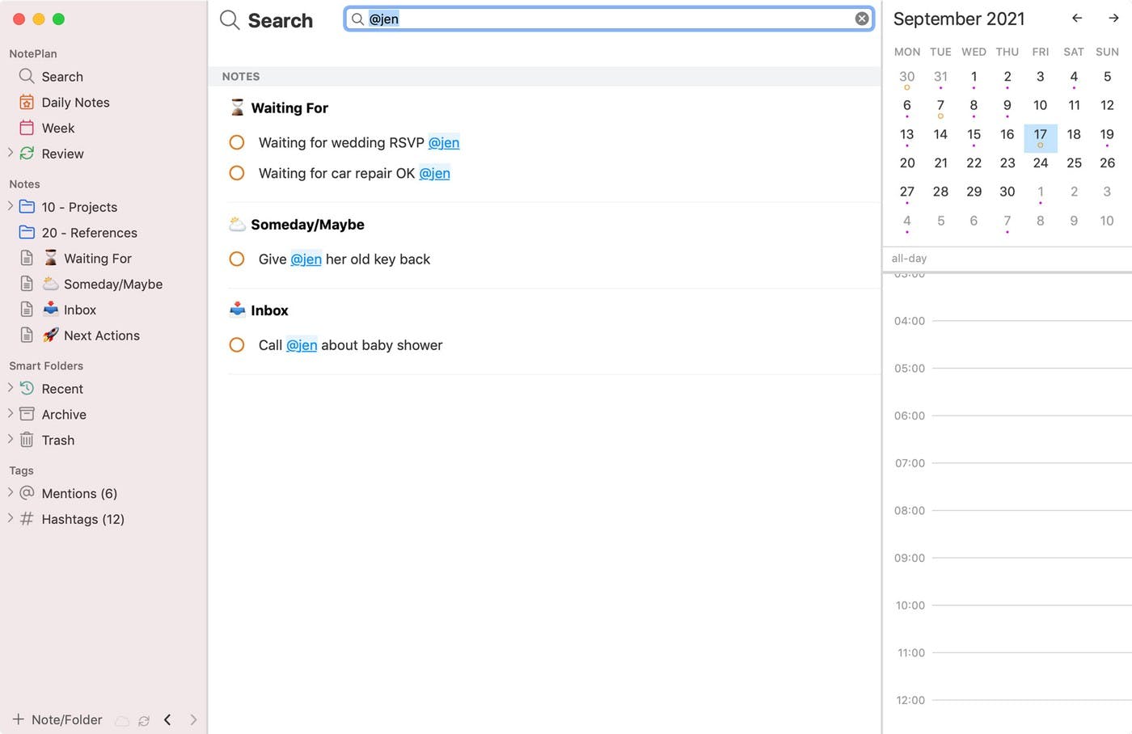Click the Note/Folder add button
1132x734 pixels.
(x=57, y=719)
